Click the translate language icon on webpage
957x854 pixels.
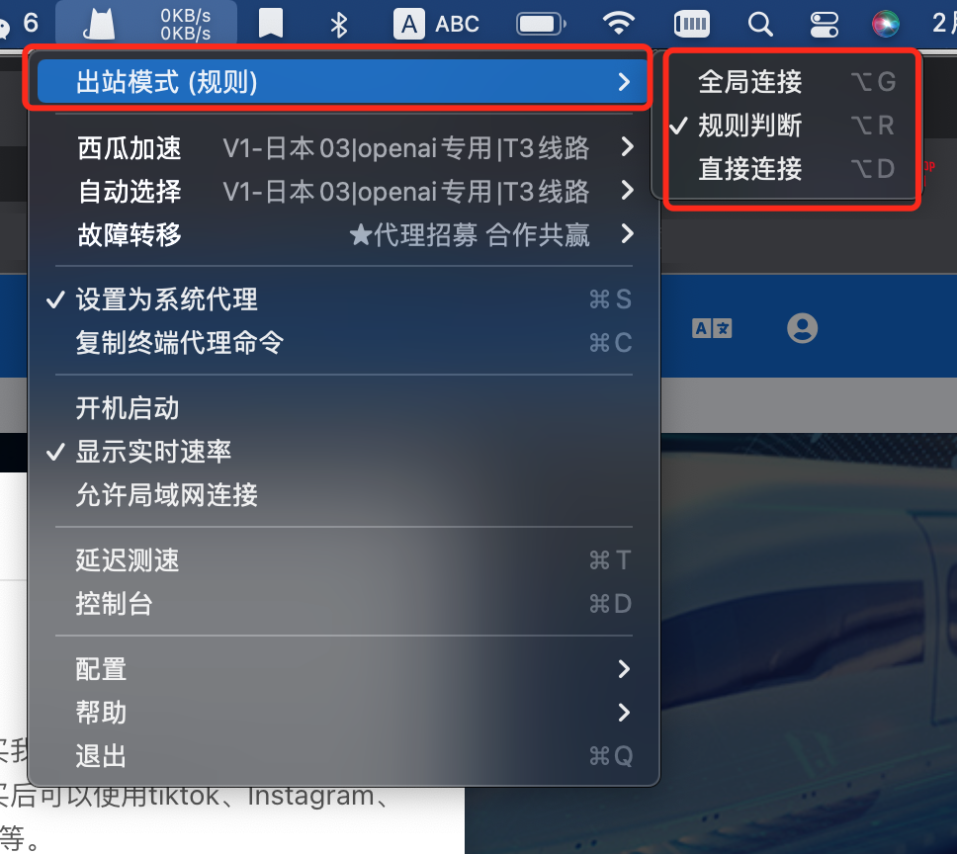coord(712,329)
